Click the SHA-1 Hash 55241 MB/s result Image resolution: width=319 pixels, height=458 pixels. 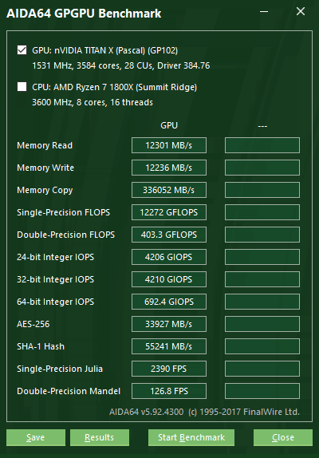tap(169, 346)
